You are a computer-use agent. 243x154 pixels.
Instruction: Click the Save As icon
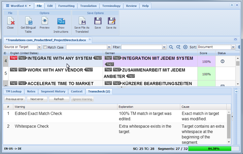pos(112,21)
